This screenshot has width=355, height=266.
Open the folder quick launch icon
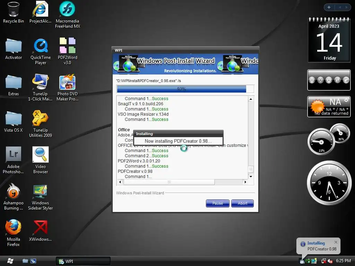point(25,261)
